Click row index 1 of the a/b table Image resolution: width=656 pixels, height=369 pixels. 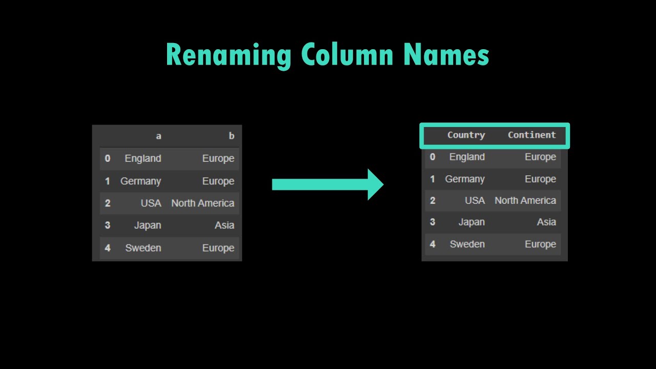[x=108, y=181]
